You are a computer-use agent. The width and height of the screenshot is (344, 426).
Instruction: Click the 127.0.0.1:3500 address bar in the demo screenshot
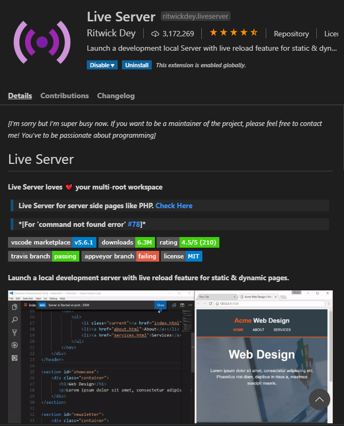click(x=270, y=303)
